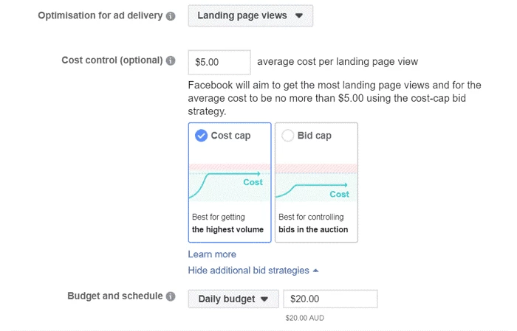Open the Learn more link
The image size is (517, 331).
pos(212,254)
